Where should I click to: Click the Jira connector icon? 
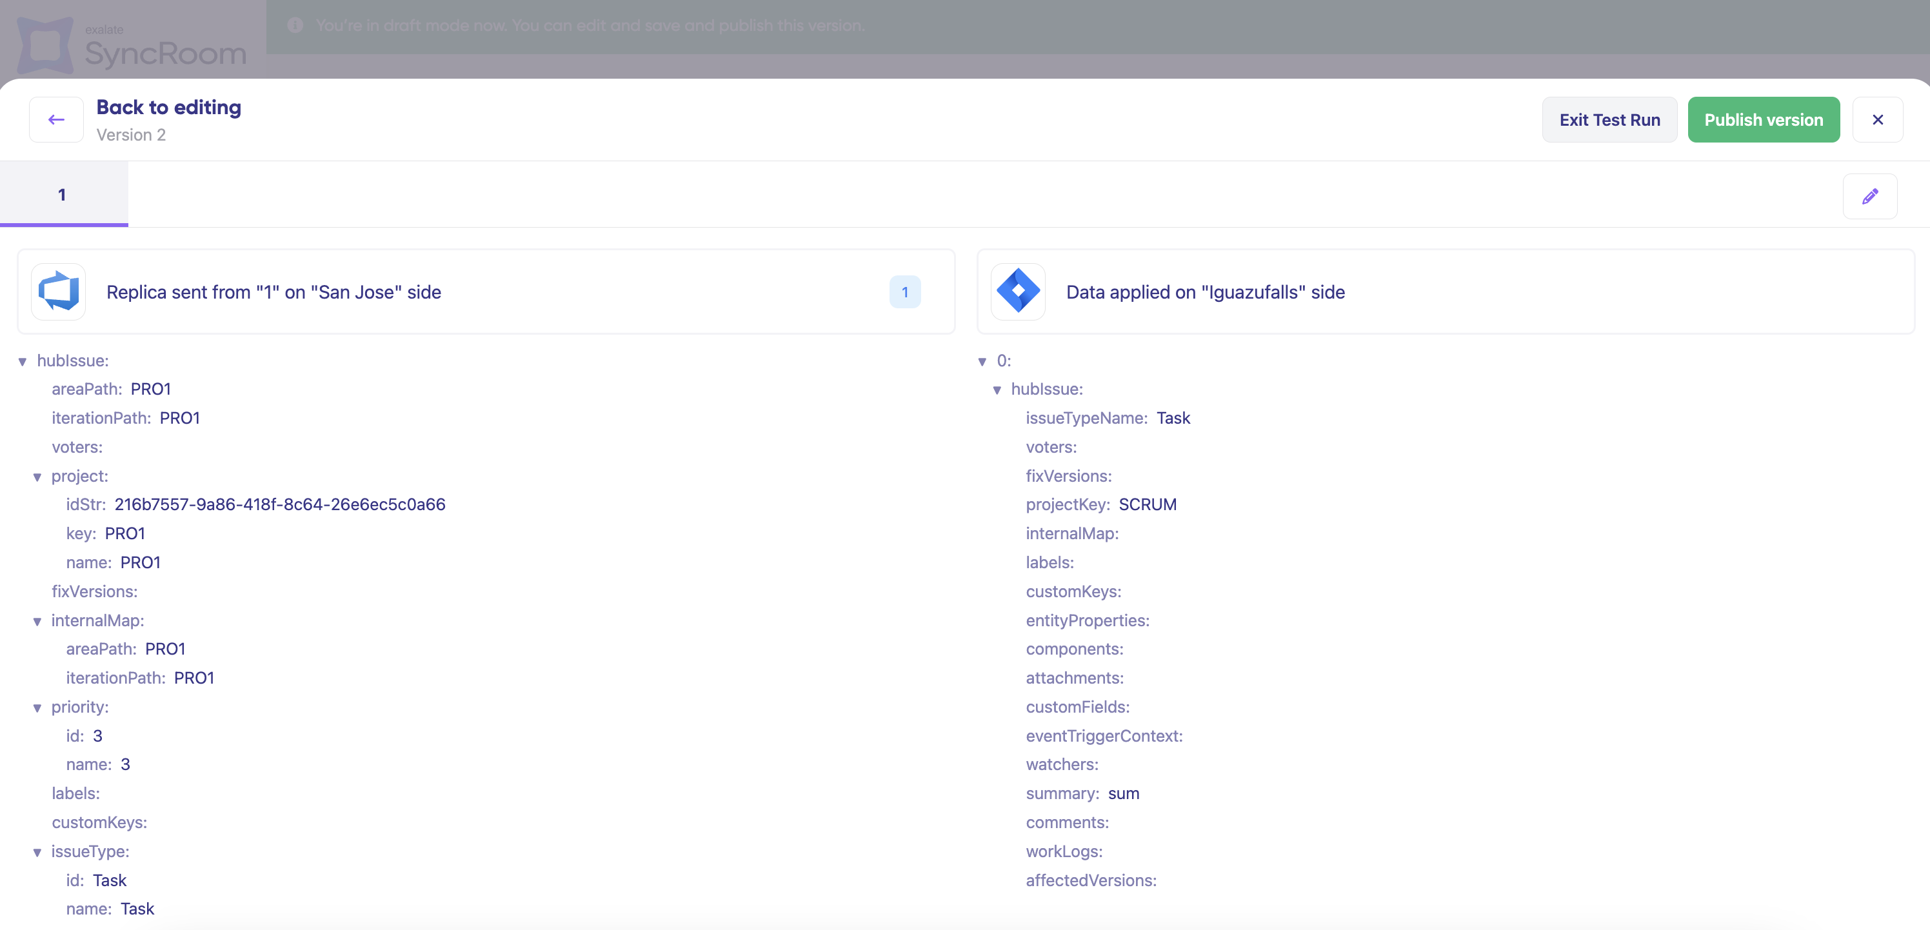(1017, 292)
